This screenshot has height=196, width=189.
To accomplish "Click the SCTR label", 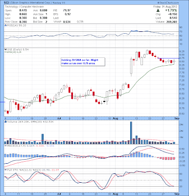I will point(80,22).
